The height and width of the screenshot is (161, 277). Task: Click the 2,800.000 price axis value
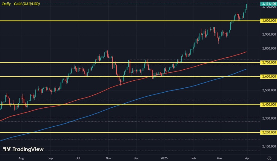point(269,48)
